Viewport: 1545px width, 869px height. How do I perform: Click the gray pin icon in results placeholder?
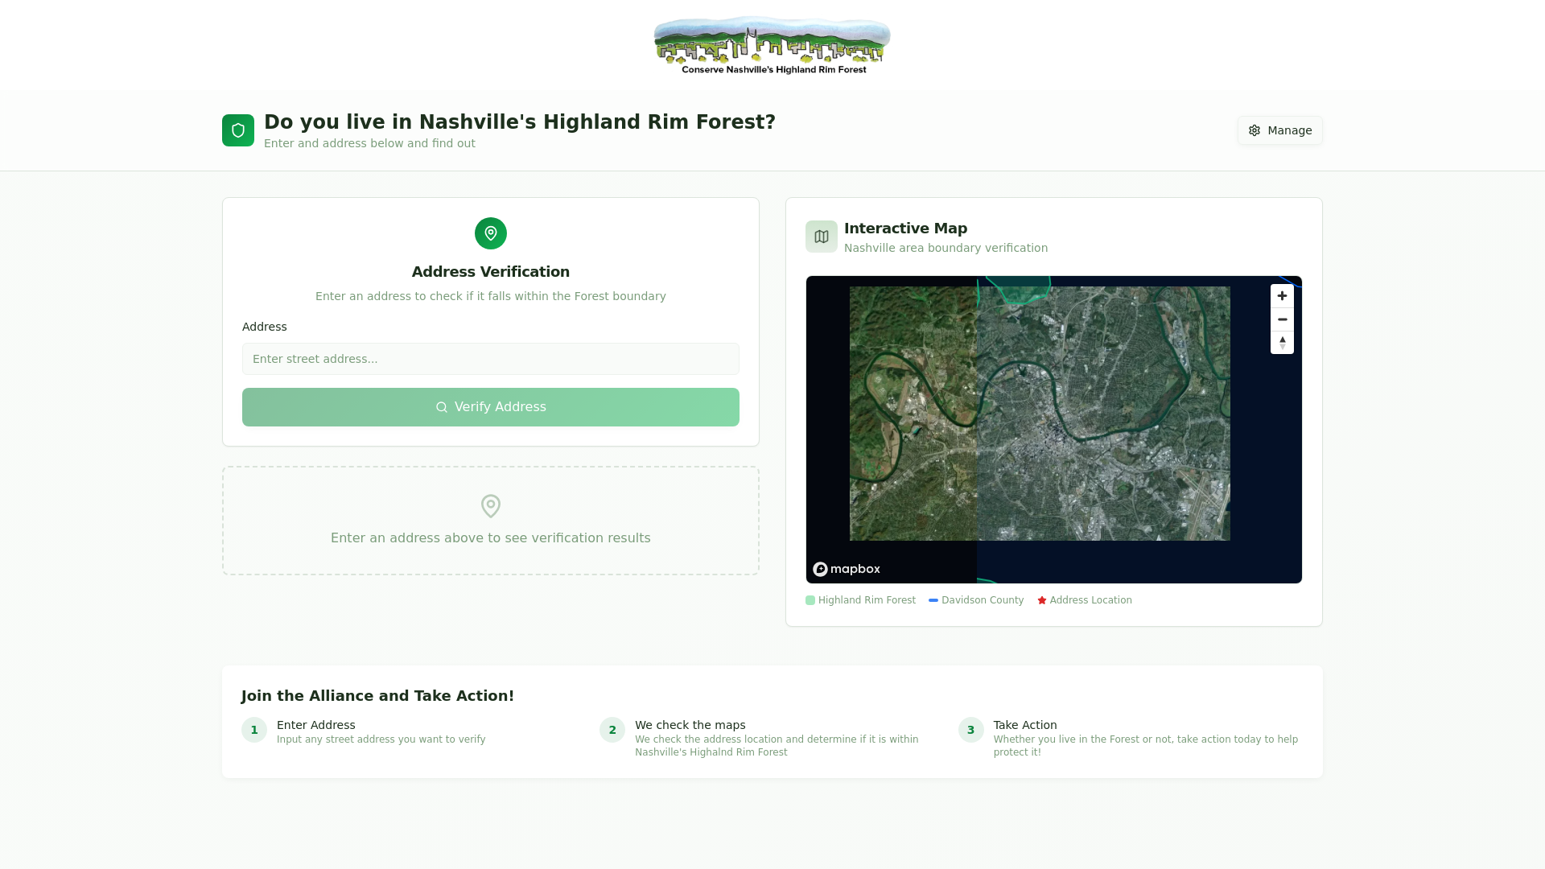[x=491, y=506]
